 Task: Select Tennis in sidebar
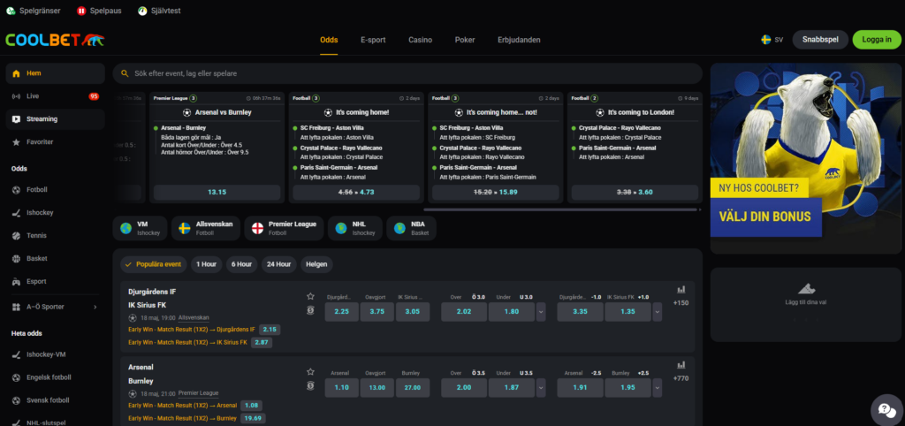pos(55,235)
